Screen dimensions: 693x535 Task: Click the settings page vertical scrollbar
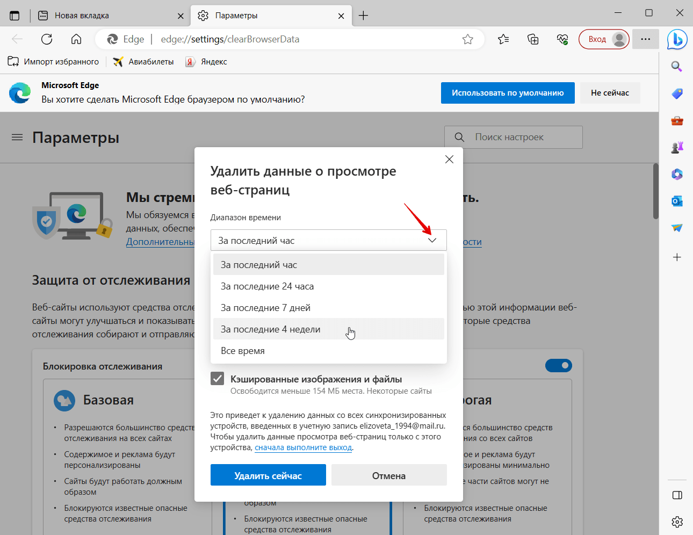(x=655, y=191)
